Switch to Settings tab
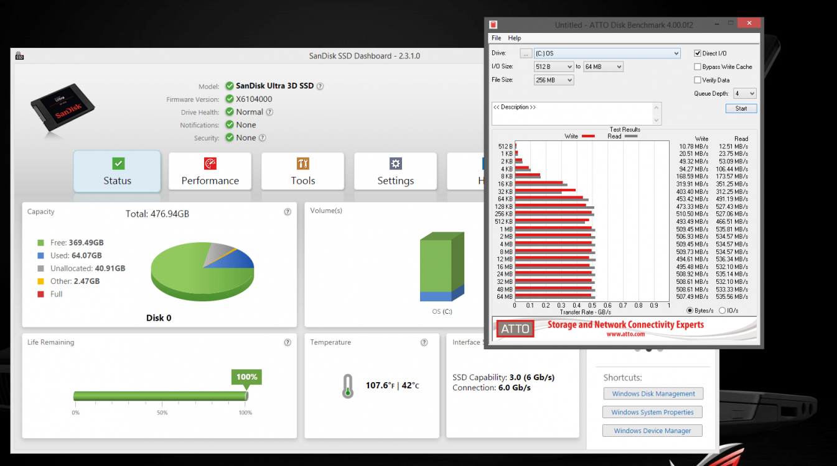The image size is (837, 466). [x=396, y=171]
